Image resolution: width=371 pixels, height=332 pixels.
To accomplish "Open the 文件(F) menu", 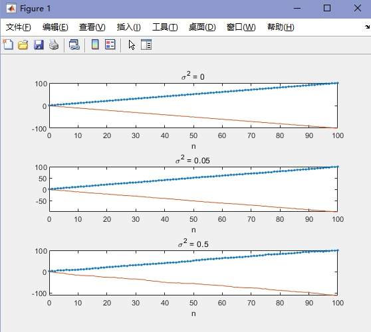I will pyautogui.click(x=18, y=27).
